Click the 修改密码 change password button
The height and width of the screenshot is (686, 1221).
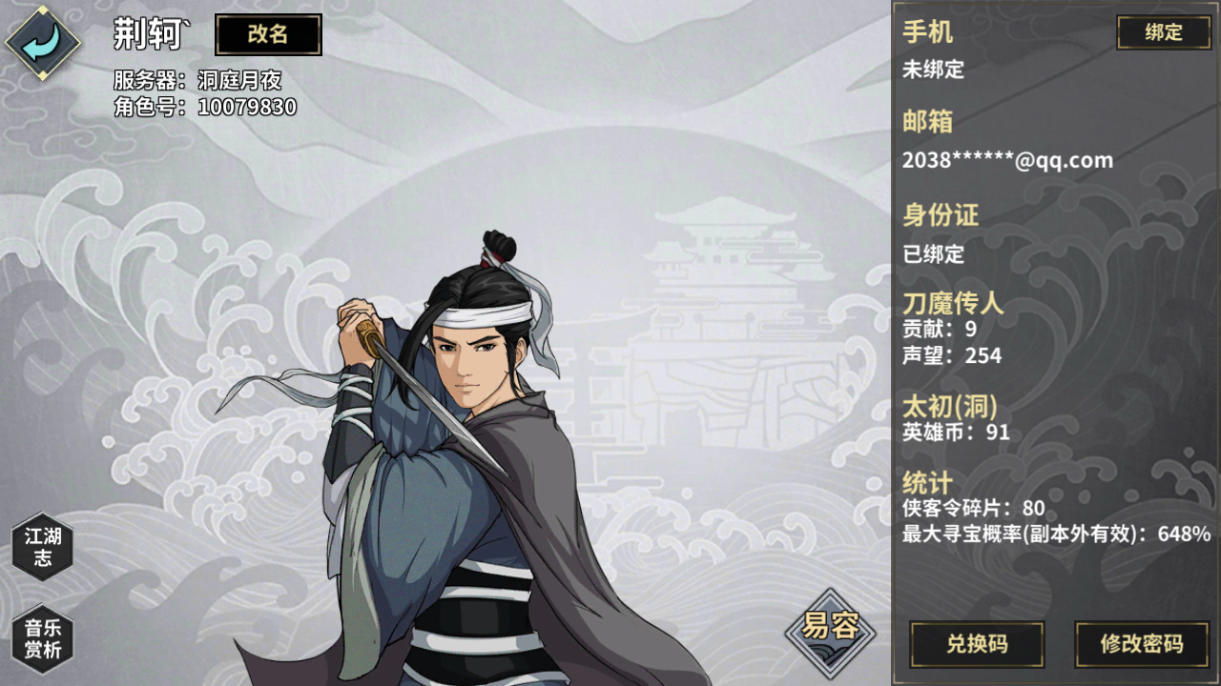coord(1142,644)
